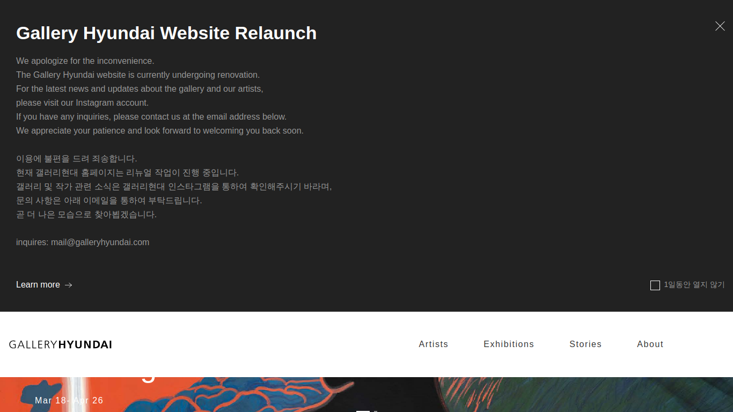
Task: Click the Gallery Hyundai Website Relaunch heading
Action: (166, 33)
